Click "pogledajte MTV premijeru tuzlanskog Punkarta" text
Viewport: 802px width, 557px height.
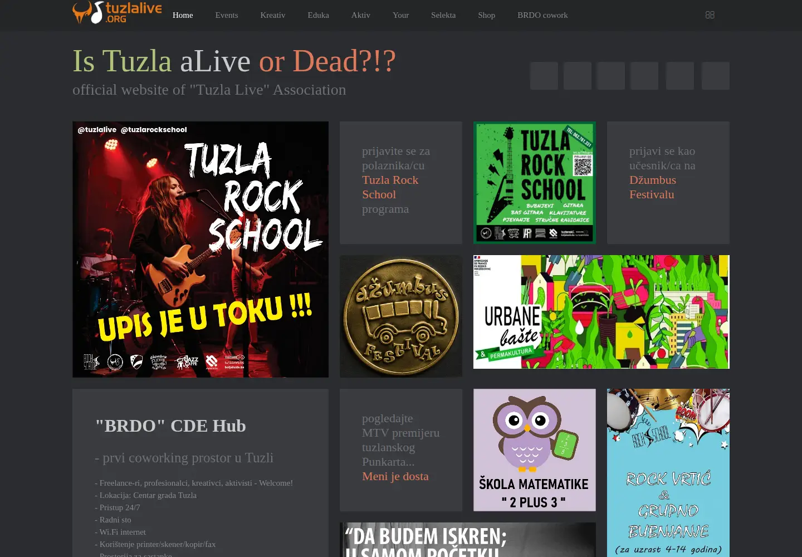[401, 440]
